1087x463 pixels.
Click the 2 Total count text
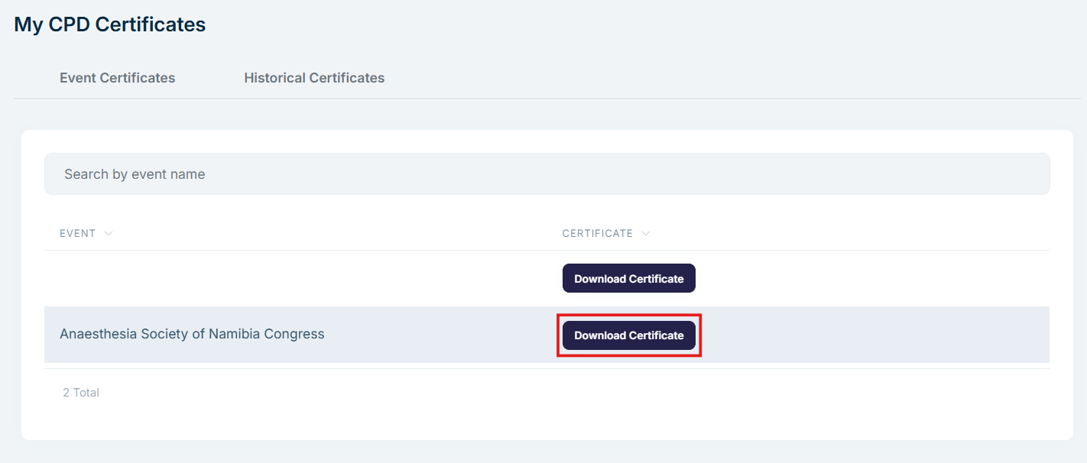tap(81, 393)
